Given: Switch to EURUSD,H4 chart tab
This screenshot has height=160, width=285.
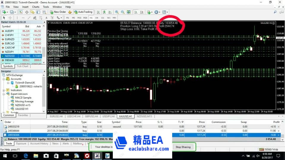Looking at the screenshot, I should pyautogui.click(x=56, y=116).
